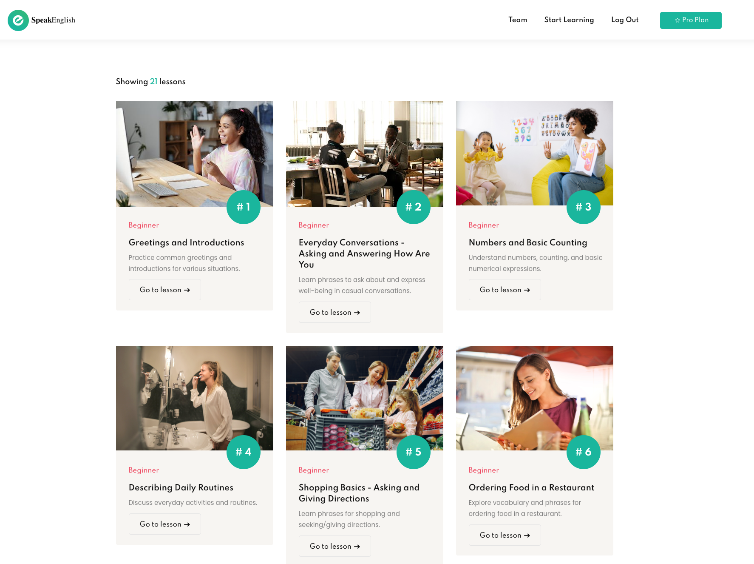754x564 pixels.
Task: Click the #2 lesson number badge
Action: coord(414,207)
